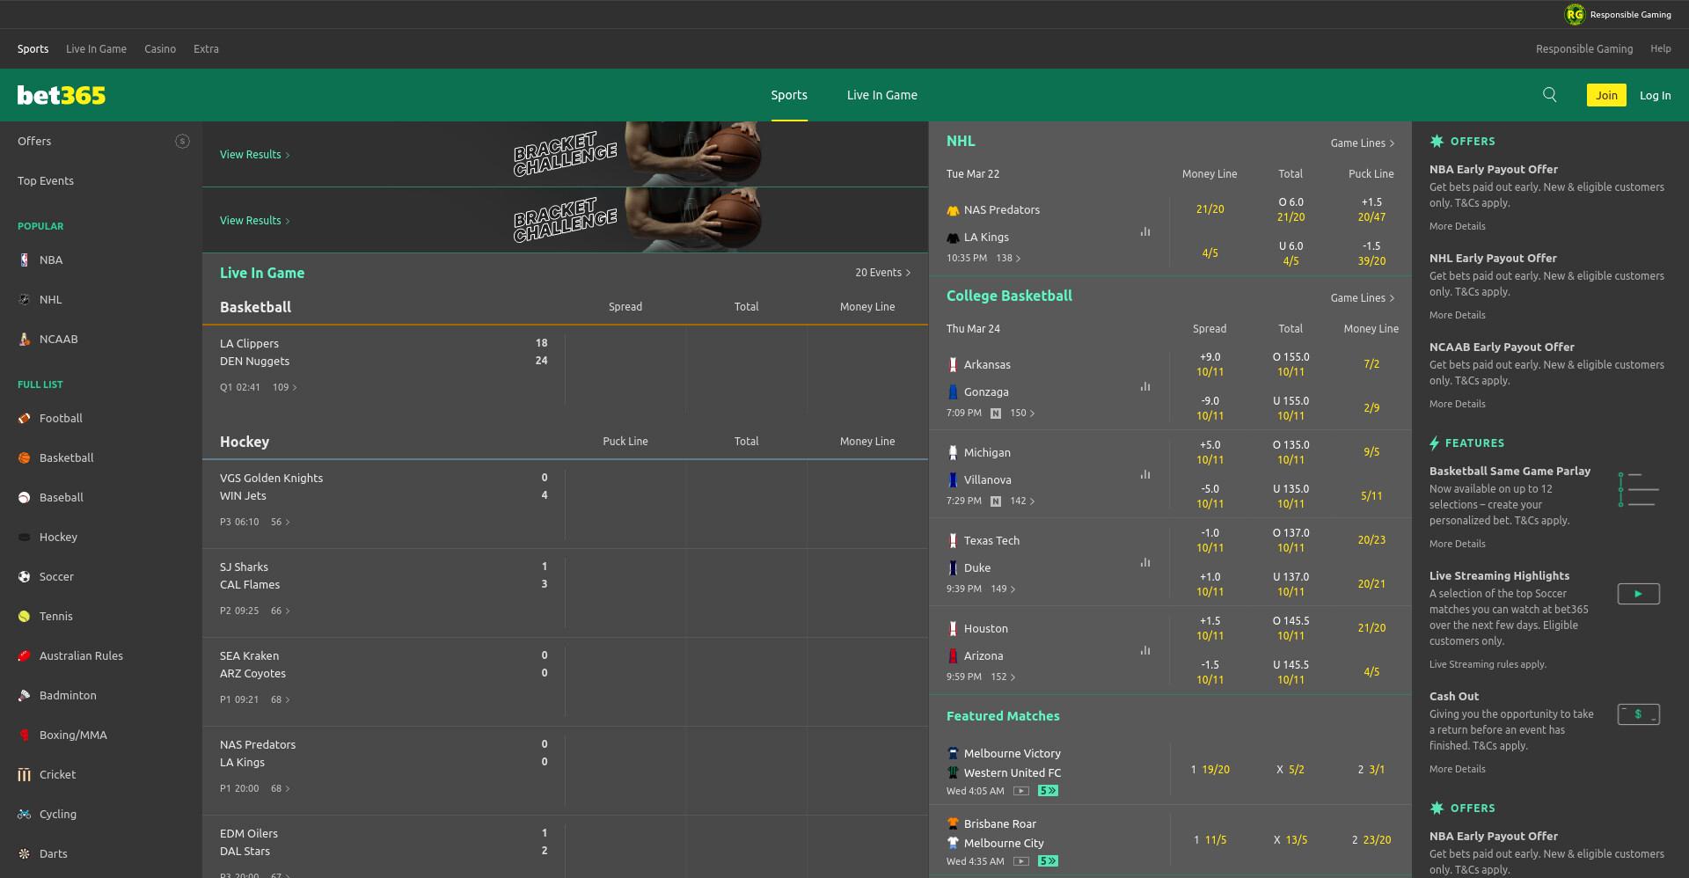
Task: Open Extra in top menu
Action: [x=206, y=49]
